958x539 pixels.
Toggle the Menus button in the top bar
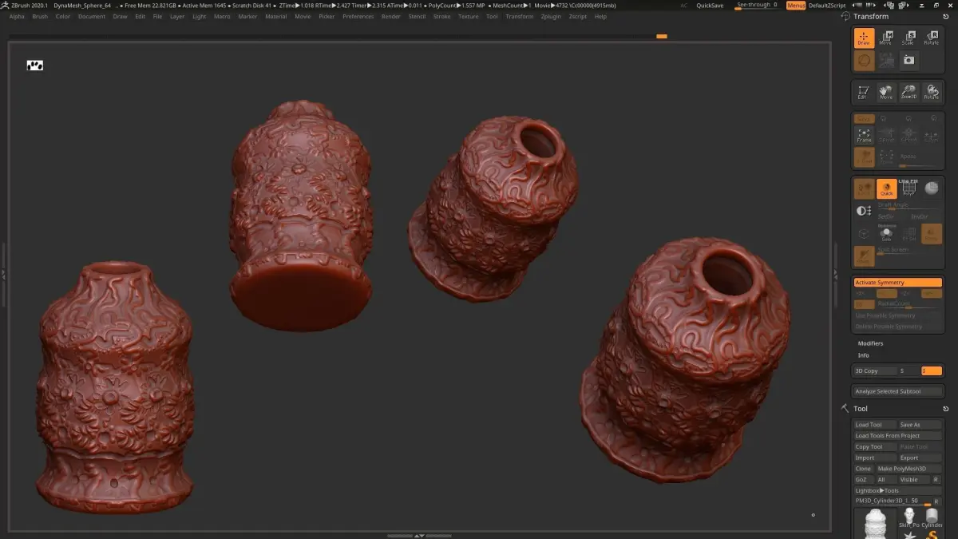796,5
